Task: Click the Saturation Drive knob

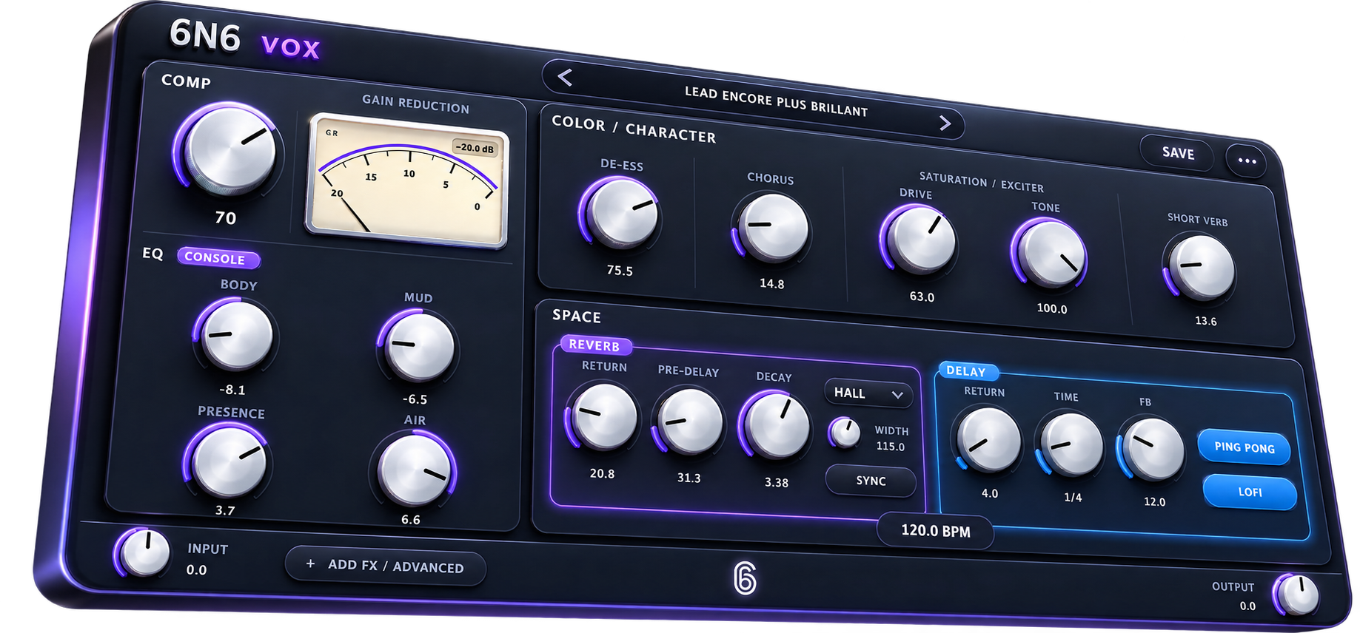Action: pos(920,240)
